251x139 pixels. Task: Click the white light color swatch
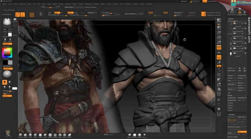pos(15,88)
